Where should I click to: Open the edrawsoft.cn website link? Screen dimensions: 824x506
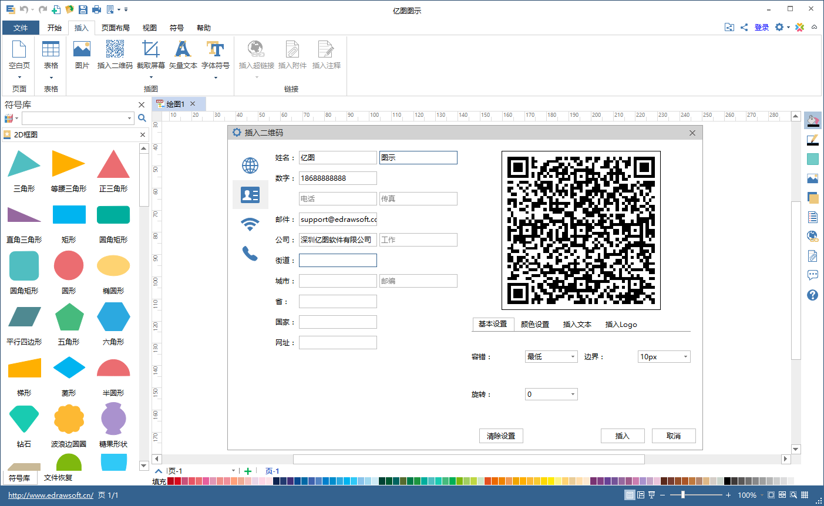click(51, 495)
